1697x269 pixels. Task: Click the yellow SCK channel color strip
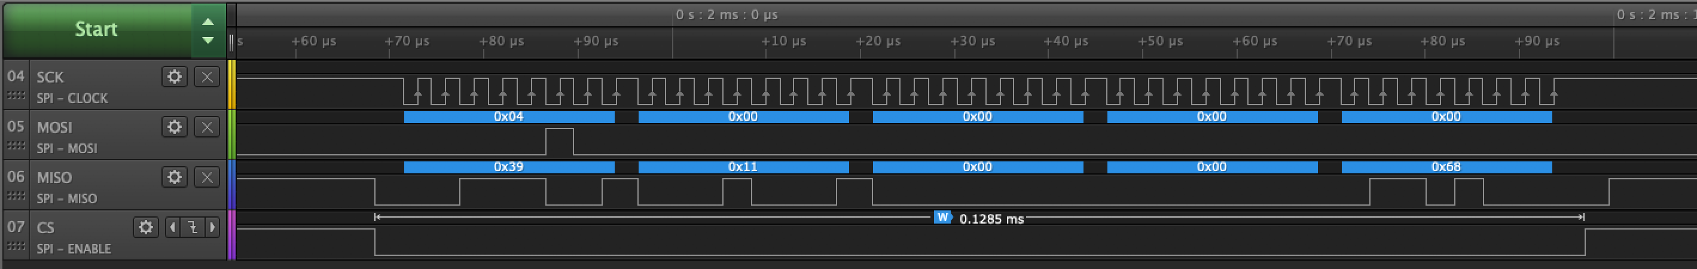231,84
